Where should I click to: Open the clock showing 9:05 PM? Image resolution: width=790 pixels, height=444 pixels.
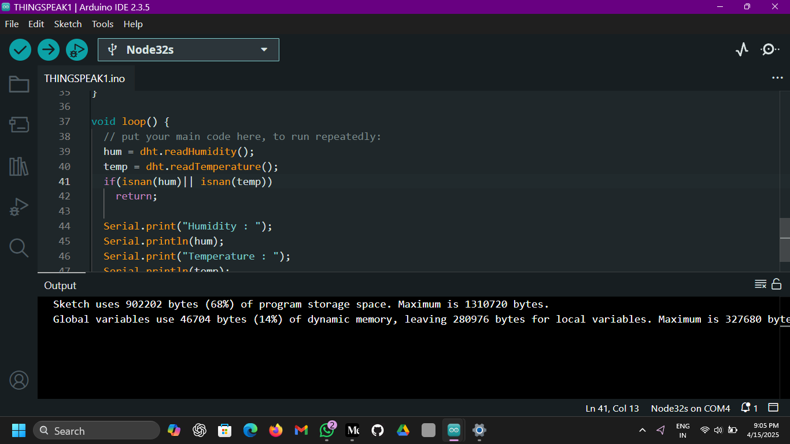(x=763, y=430)
